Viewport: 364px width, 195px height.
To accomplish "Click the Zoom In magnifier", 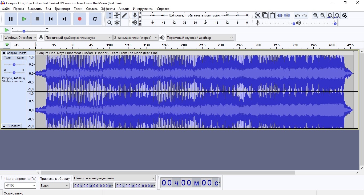I will tap(316, 15).
